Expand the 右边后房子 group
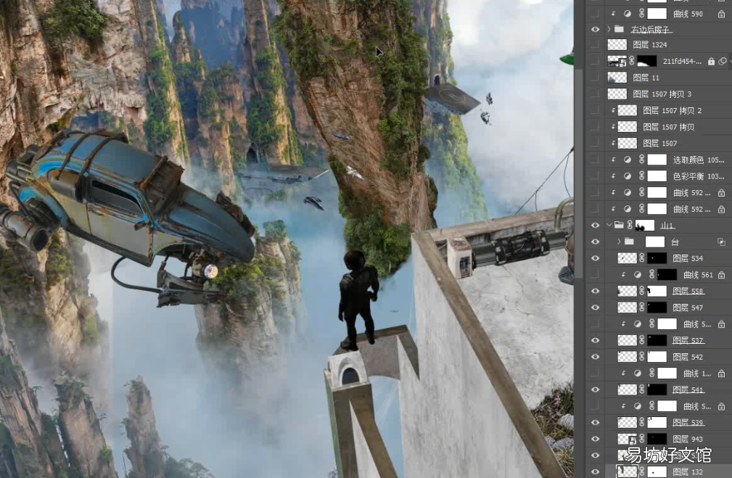The height and width of the screenshot is (478, 732). tap(609, 29)
